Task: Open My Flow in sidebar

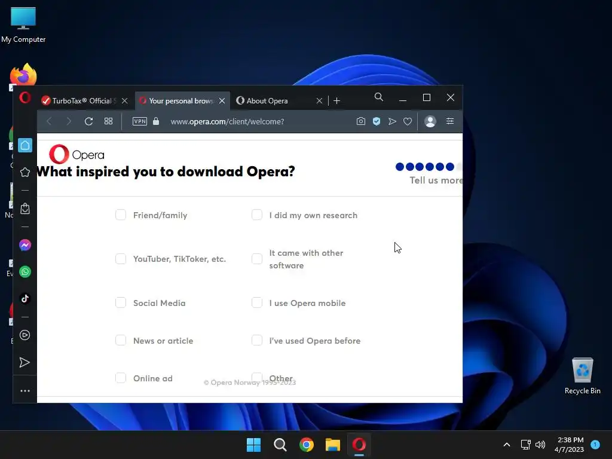Action: [25, 363]
